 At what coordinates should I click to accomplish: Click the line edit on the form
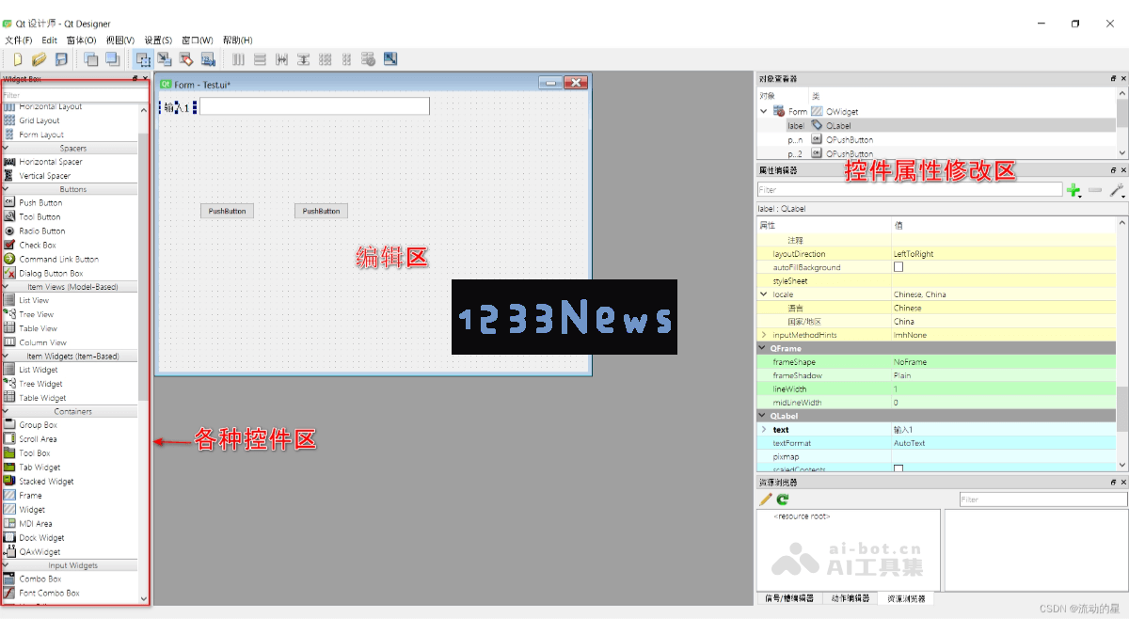click(314, 106)
